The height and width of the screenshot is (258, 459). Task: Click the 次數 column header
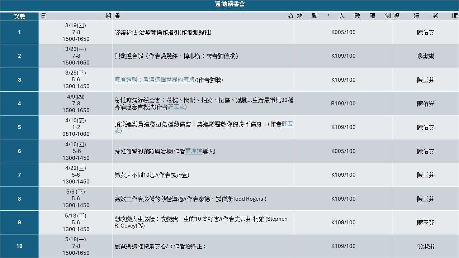pos(19,16)
